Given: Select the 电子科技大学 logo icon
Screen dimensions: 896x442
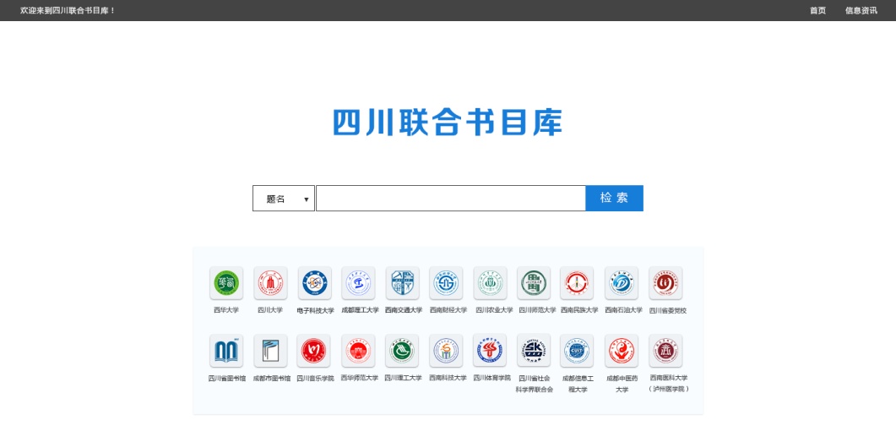Looking at the screenshot, I should pos(314,283).
